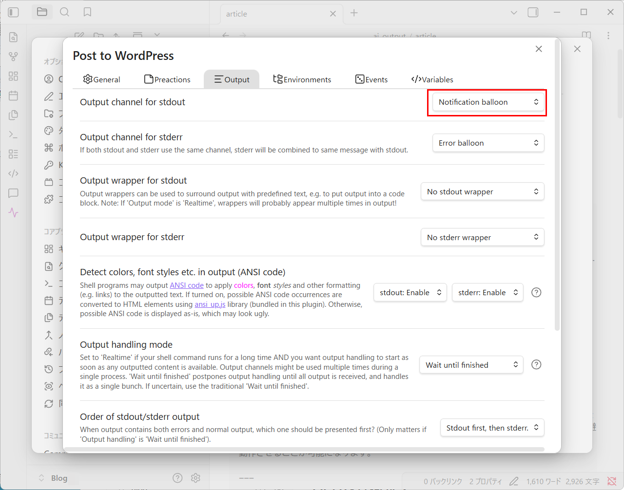This screenshot has width=624, height=490.
Task: Expand the 'No stdout wrapper' dropdown
Action: [482, 192]
